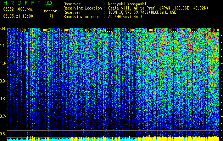Viewport: 223px width, 141px height.
Task: Click the file name 0505211800.png
Action: (x=18, y=9)
